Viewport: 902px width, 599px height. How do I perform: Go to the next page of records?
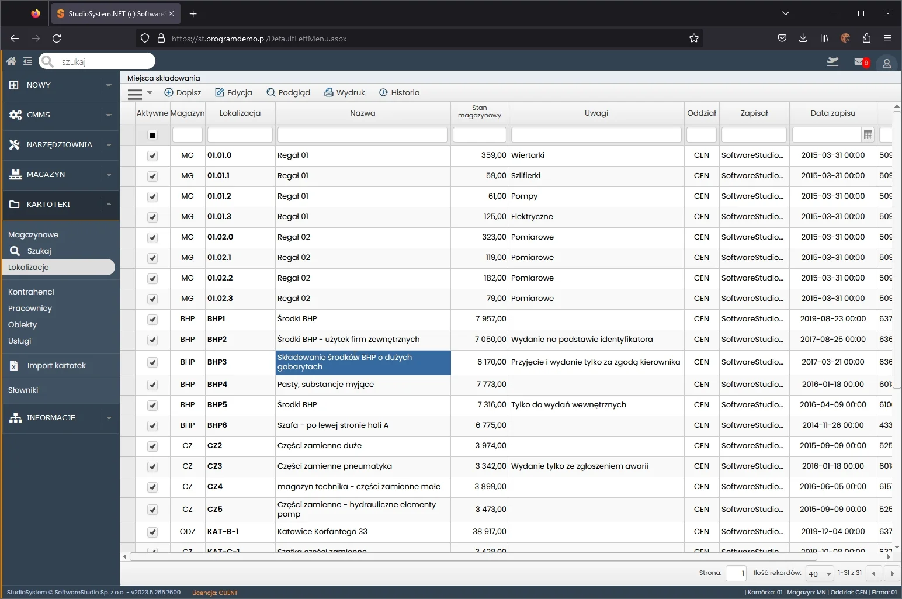pyautogui.click(x=892, y=573)
